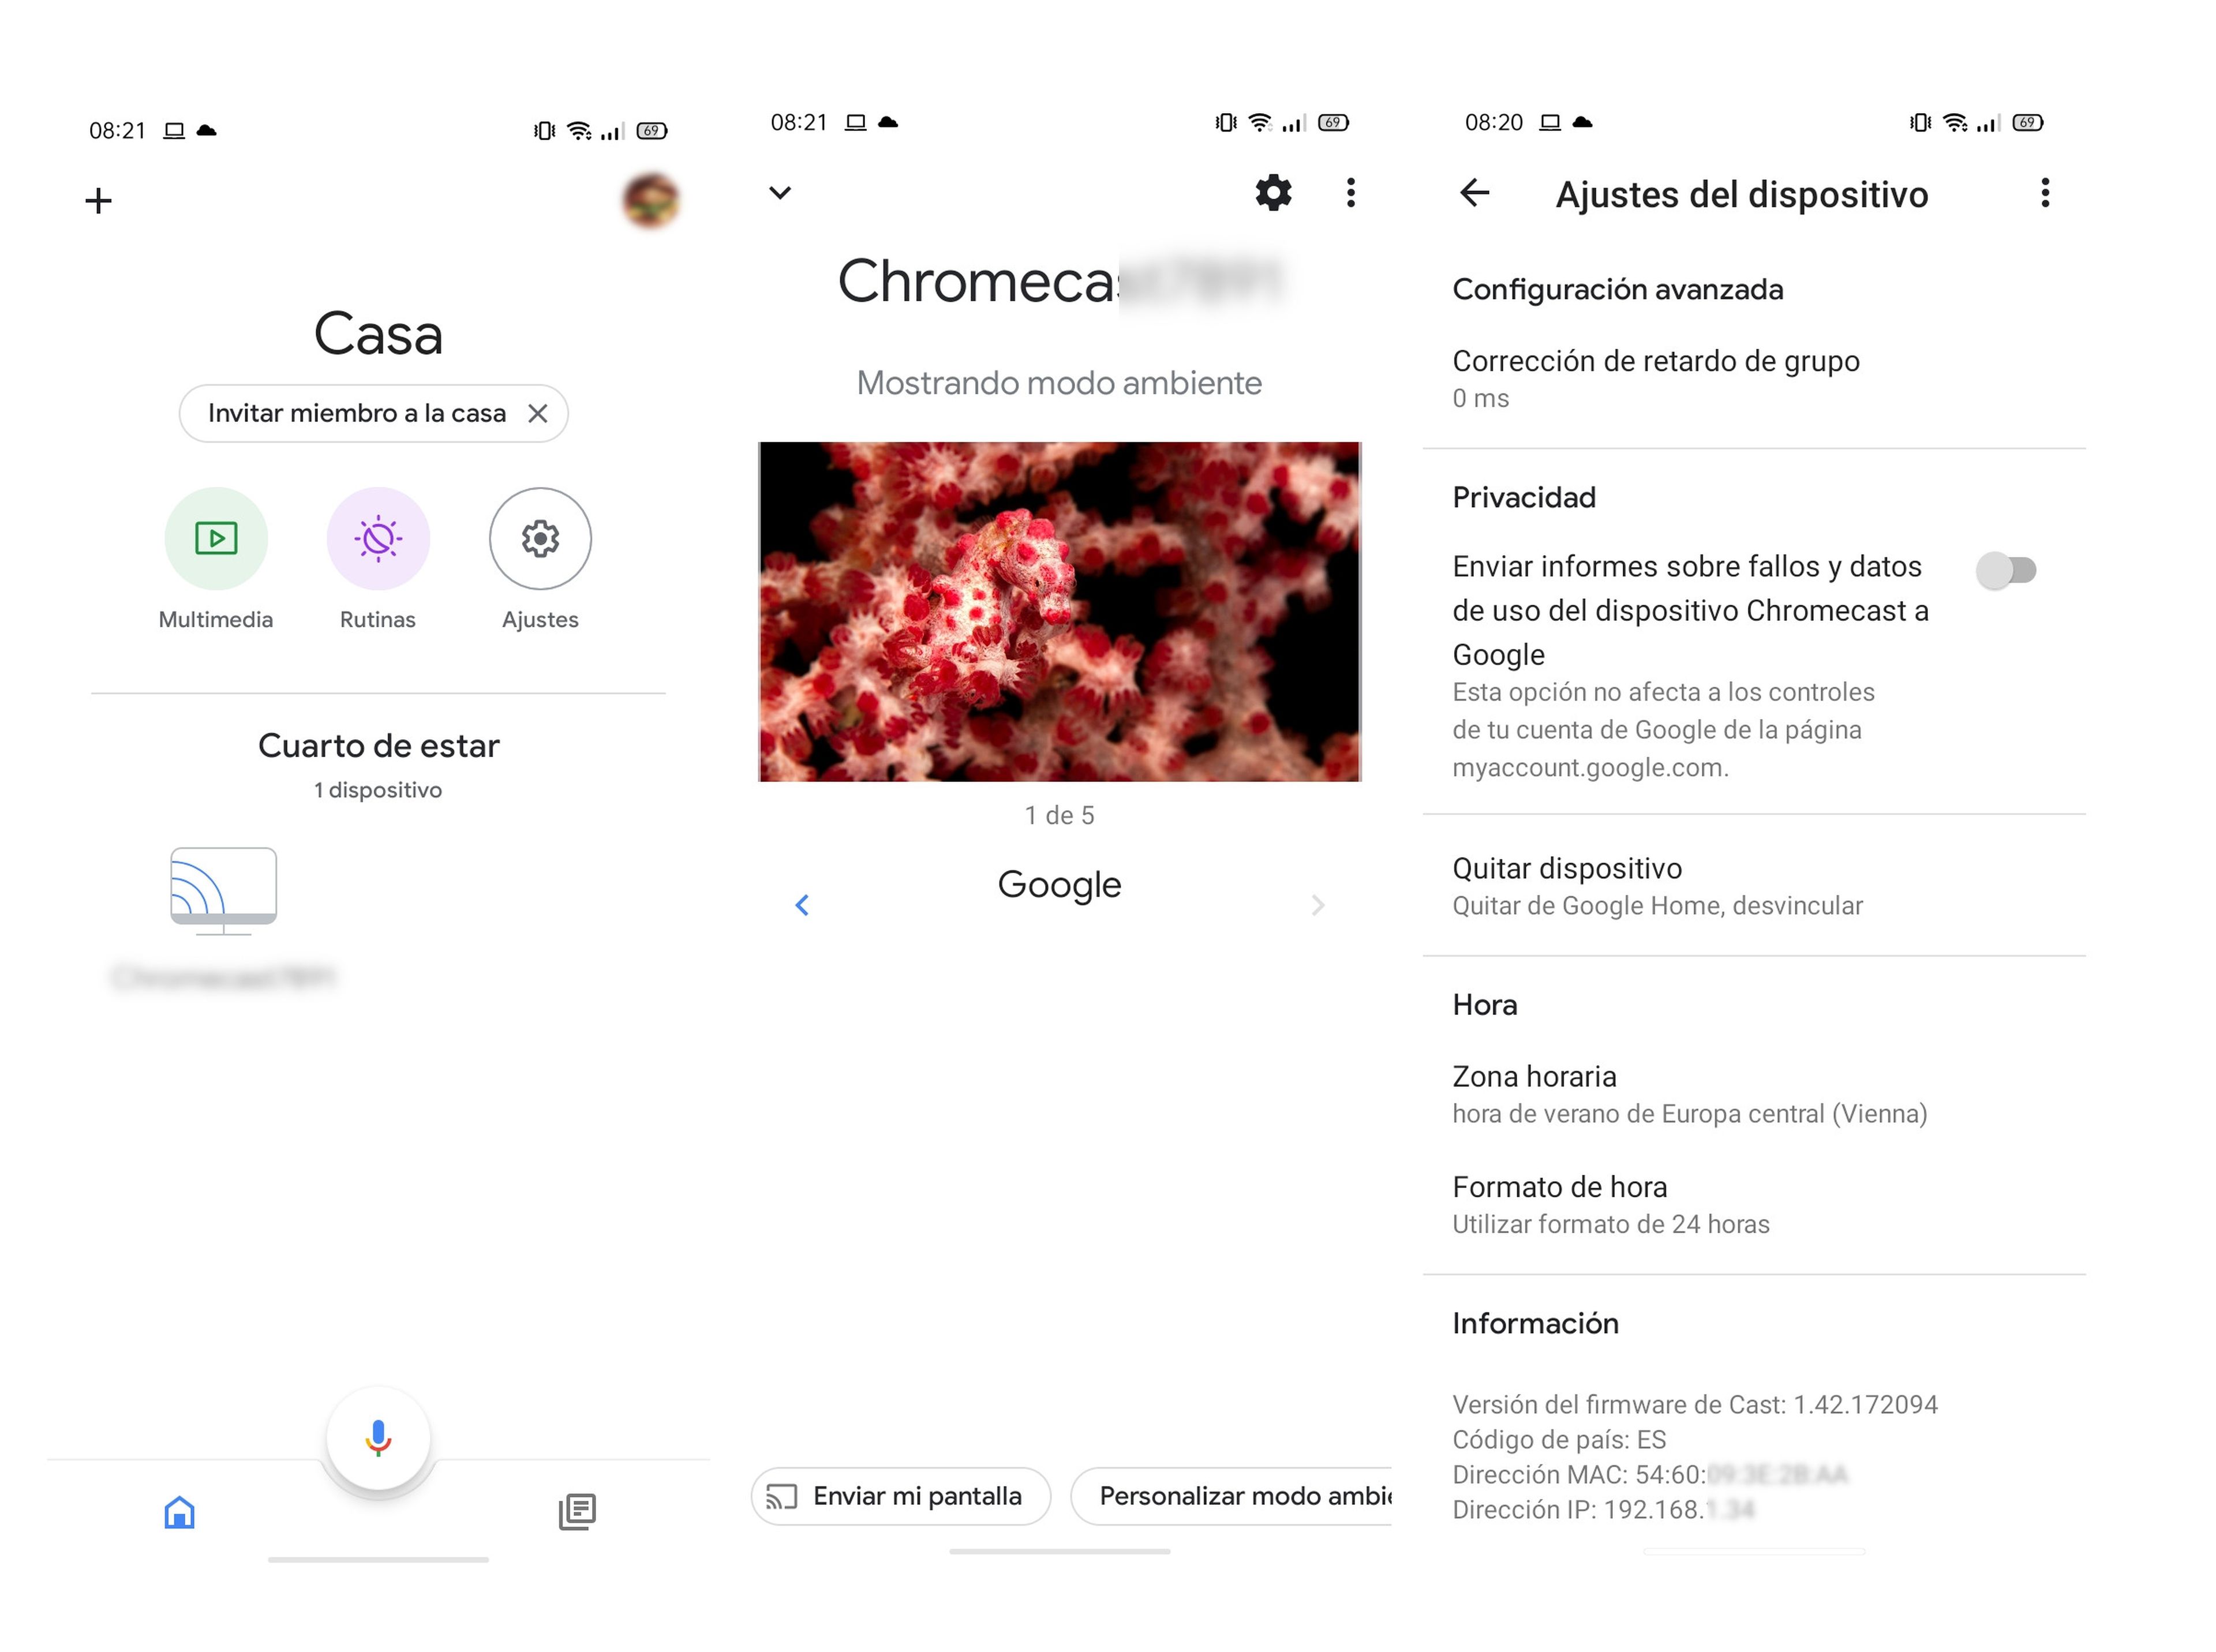Dismiss the Invitar miembro a la casa chip
2216x1652 pixels.
point(537,413)
